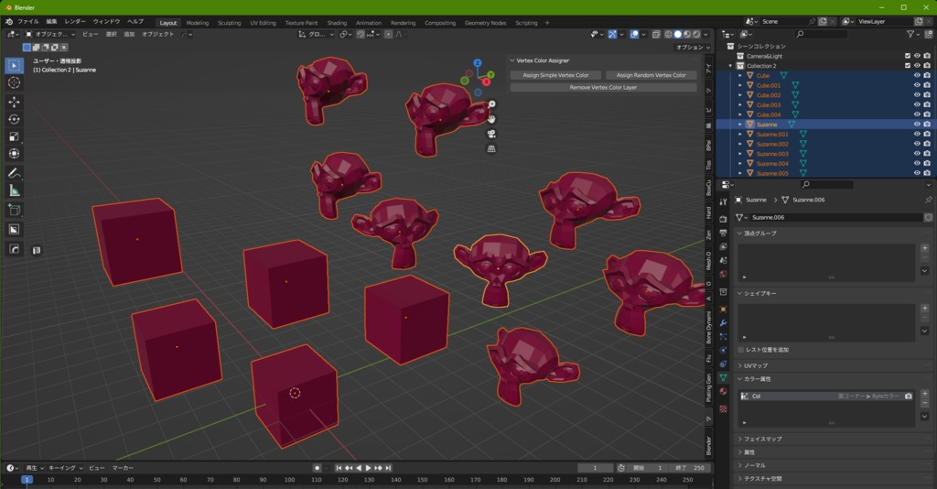Screen dimensions: 937x489
Task: Open the Object properties tab
Action: click(x=723, y=310)
